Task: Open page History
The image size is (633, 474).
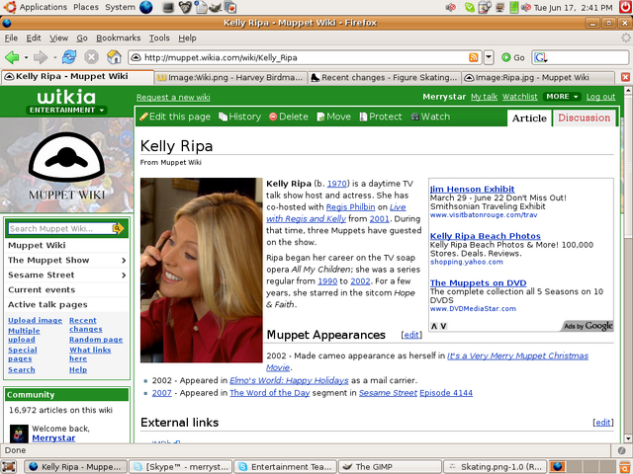Action: [239, 117]
